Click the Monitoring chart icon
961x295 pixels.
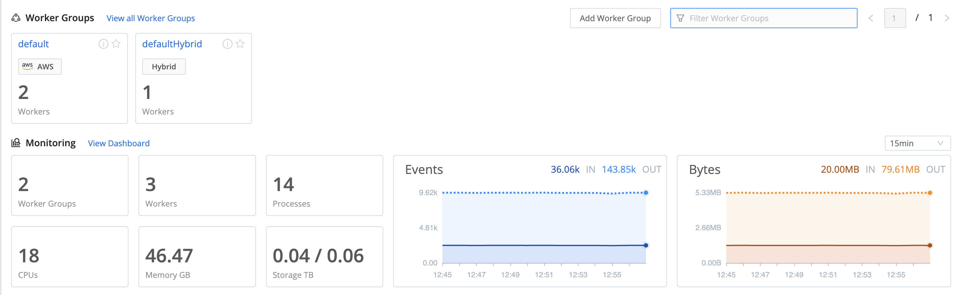[x=16, y=143]
